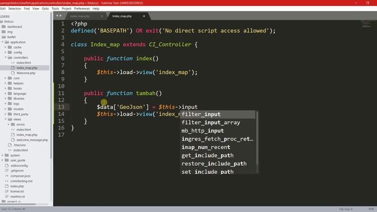Open the Goto menu
Image resolution: width=377 pixels, height=212 pixels.
pyautogui.click(x=45, y=8)
